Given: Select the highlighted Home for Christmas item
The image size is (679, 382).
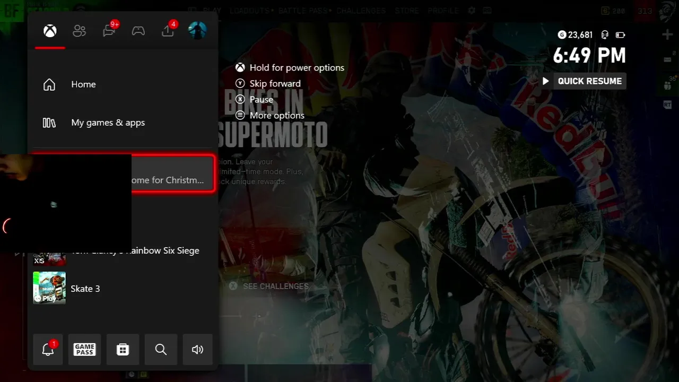Looking at the screenshot, I should pyautogui.click(x=123, y=173).
